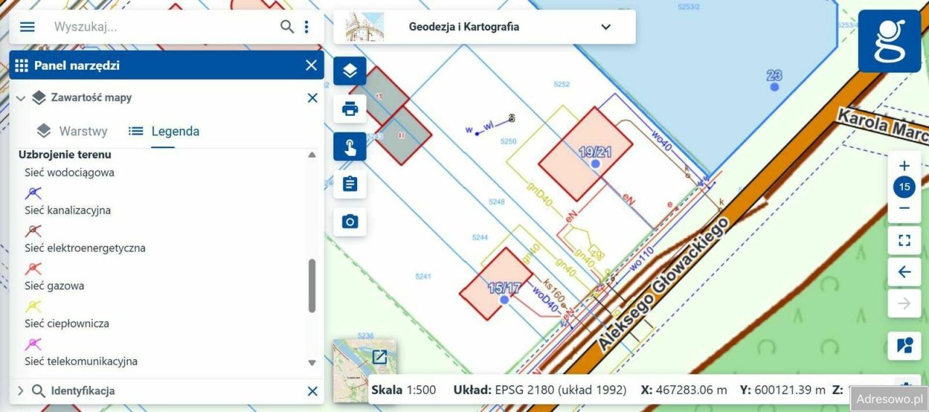Zoom out with the minus button
The width and height of the screenshot is (929, 412).
[904, 208]
